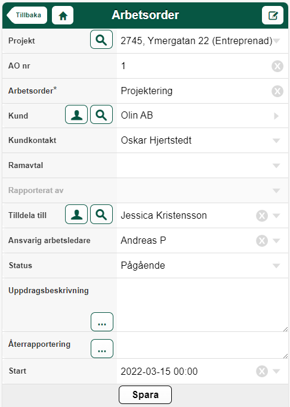Clear the Projektering work order name
Viewport: 290px width, 407px height.
click(x=277, y=91)
